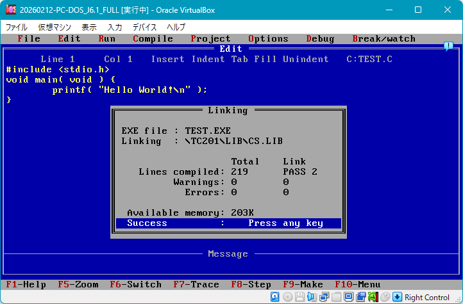Expand the Debug menu
The height and width of the screenshot is (304, 463).
(x=320, y=39)
